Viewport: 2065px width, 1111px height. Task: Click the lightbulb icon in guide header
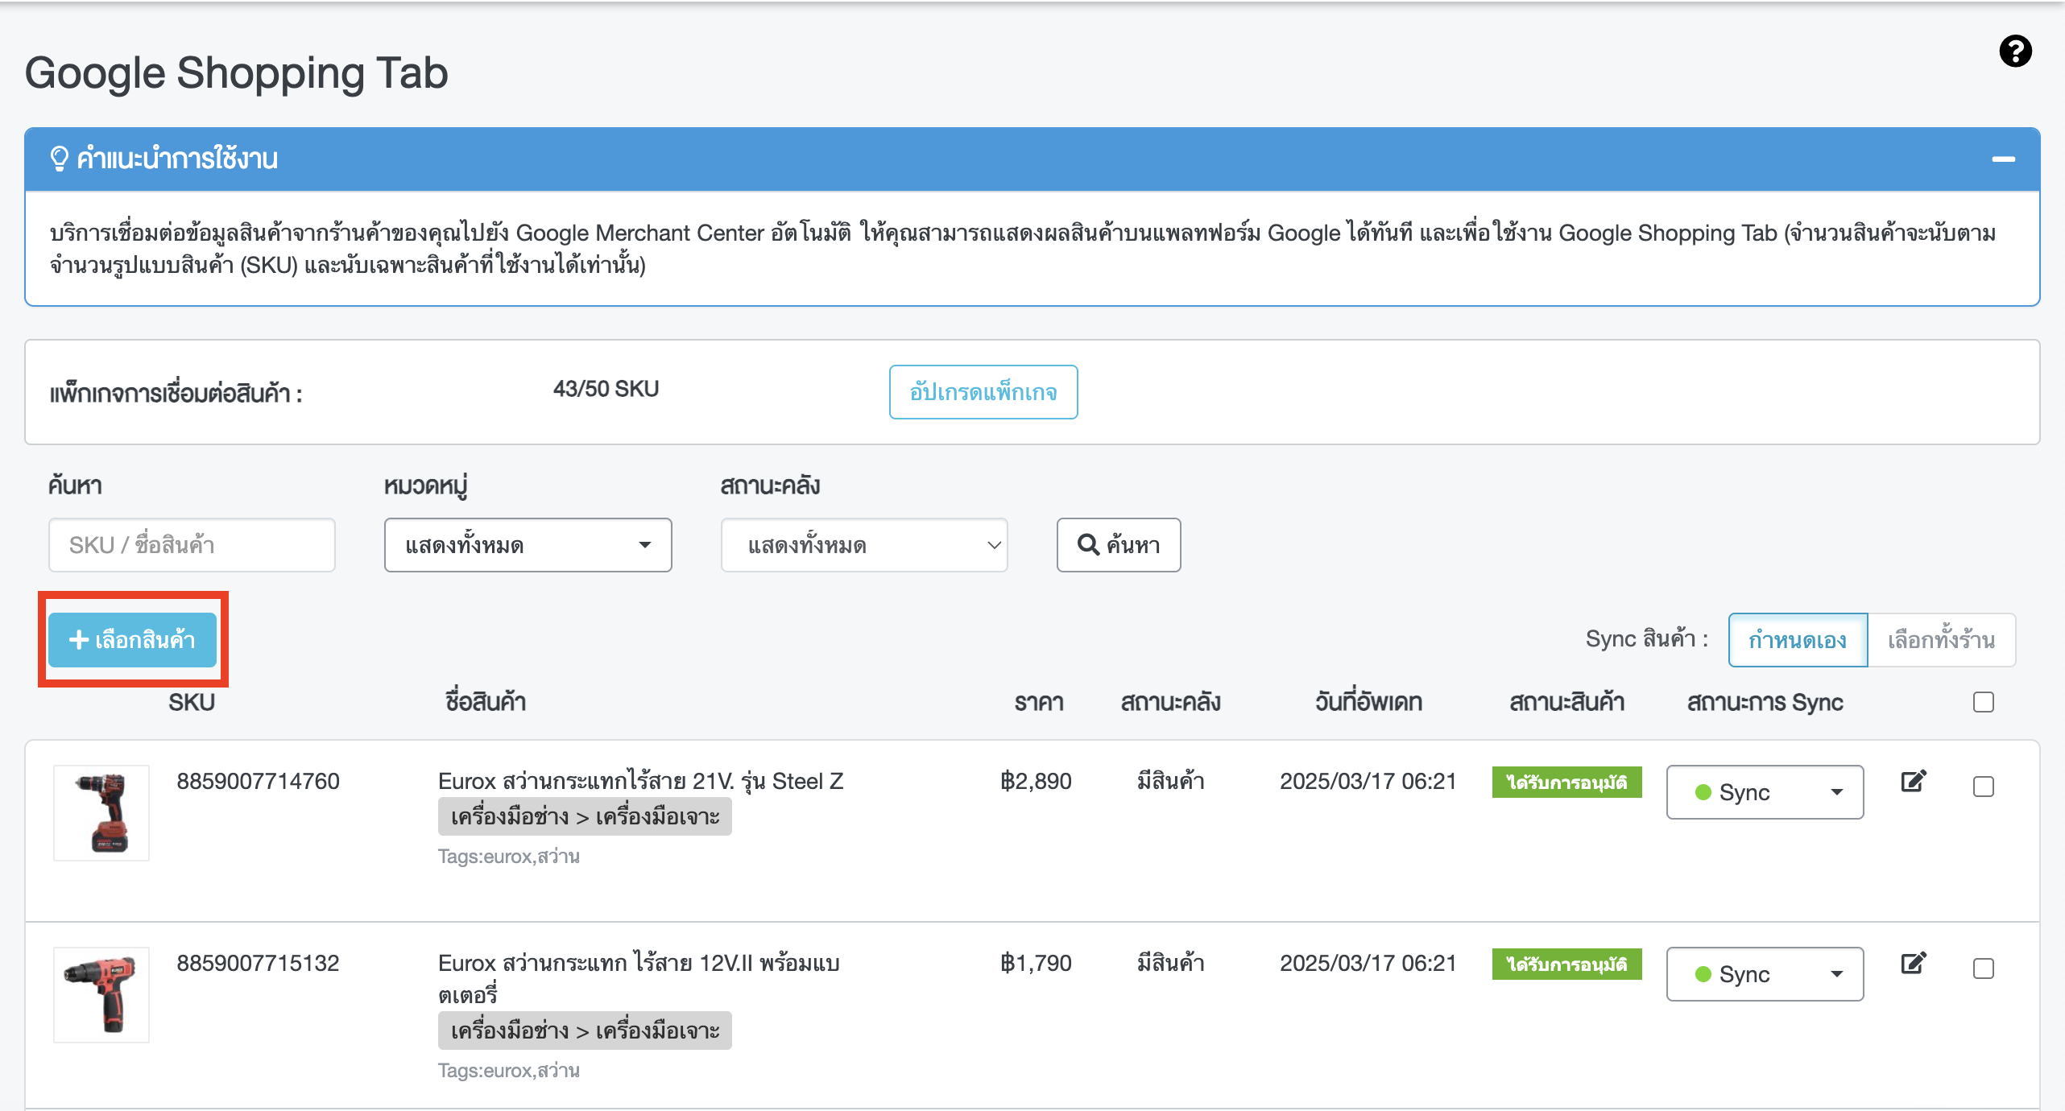click(59, 159)
